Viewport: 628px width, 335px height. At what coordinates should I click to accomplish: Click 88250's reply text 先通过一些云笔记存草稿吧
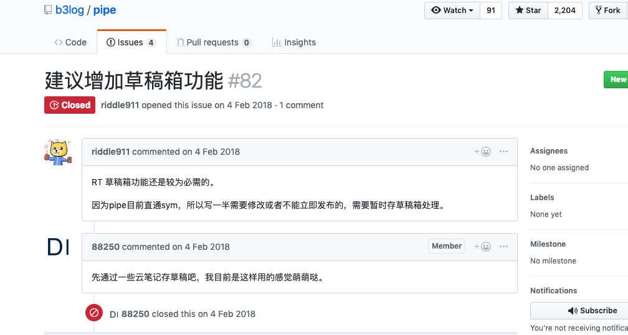(207, 277)
